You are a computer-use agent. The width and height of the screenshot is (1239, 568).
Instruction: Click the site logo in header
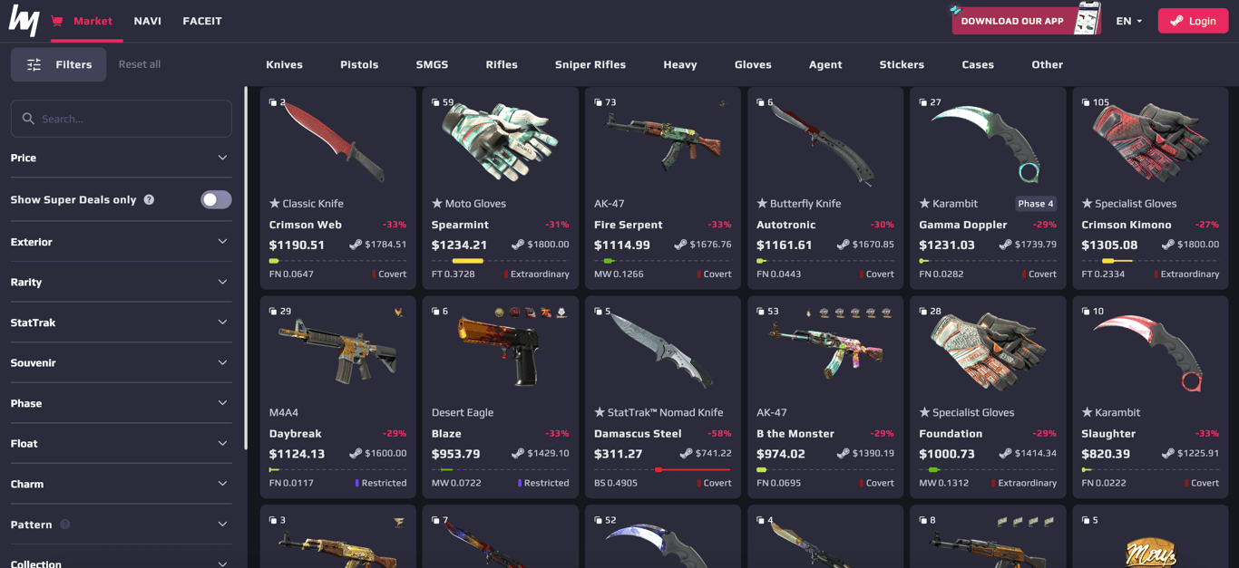click(24, 20)
